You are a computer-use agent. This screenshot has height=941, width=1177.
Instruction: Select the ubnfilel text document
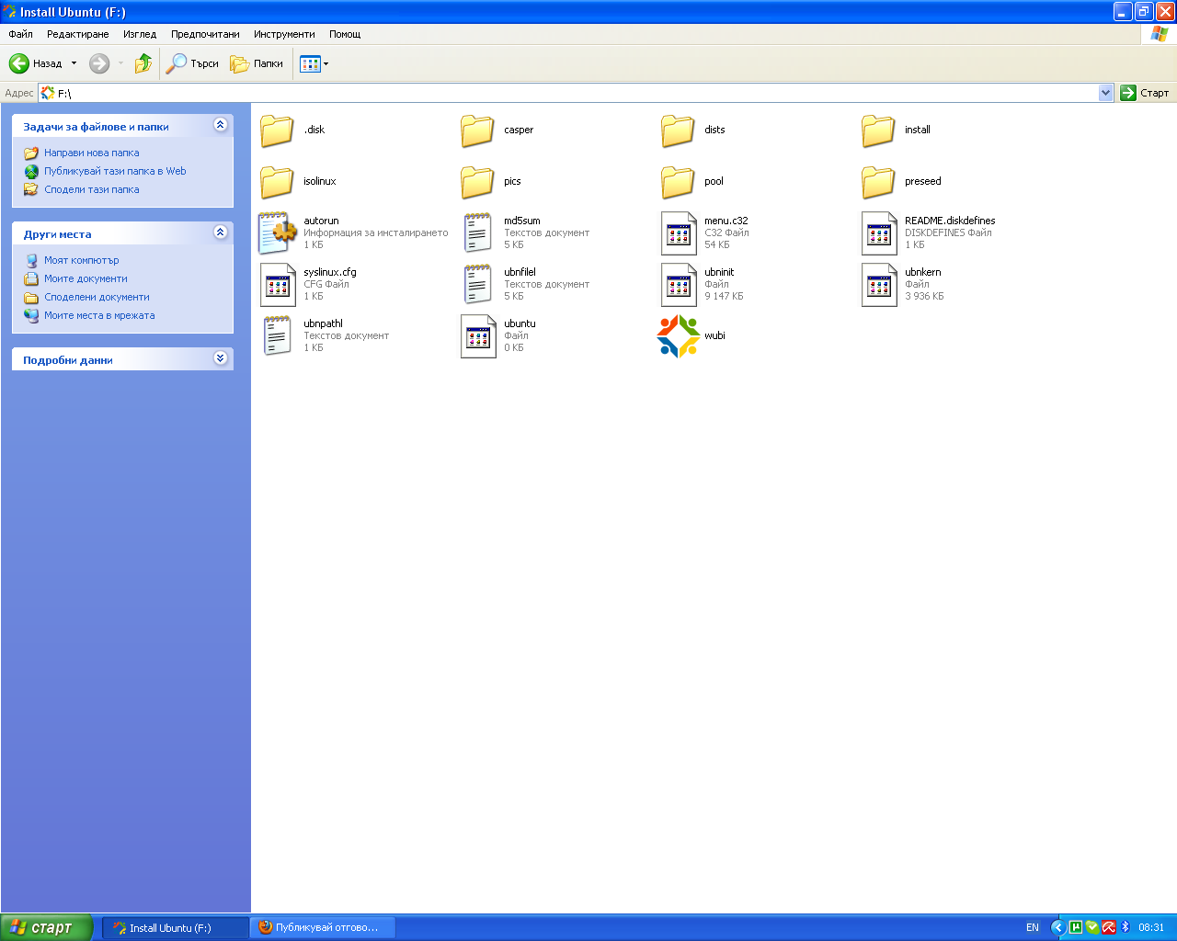coord(525,285)
